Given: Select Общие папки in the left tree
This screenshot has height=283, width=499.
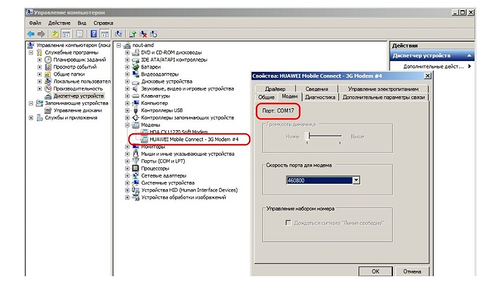Looking at the screenshot, I should 69,74.
